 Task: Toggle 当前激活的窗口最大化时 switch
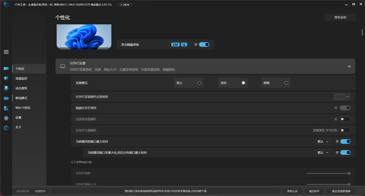[345, 141]
